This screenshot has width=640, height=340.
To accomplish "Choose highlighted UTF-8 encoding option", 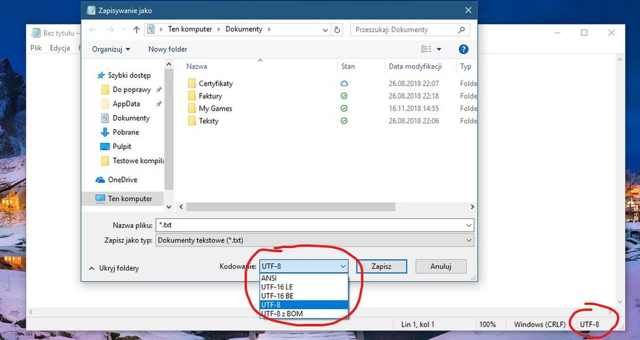I will pos(304,305).
